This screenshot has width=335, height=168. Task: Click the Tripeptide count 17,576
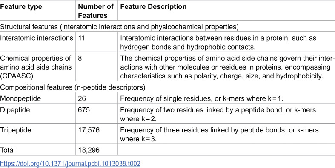point(89,130)
